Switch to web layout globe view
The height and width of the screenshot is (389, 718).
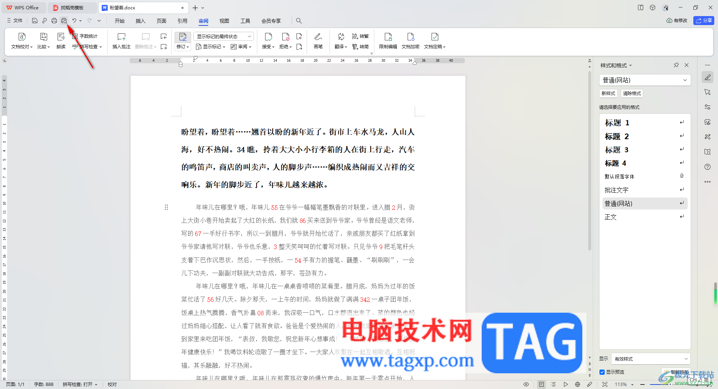pyautogui.click(x=577, y=384)
